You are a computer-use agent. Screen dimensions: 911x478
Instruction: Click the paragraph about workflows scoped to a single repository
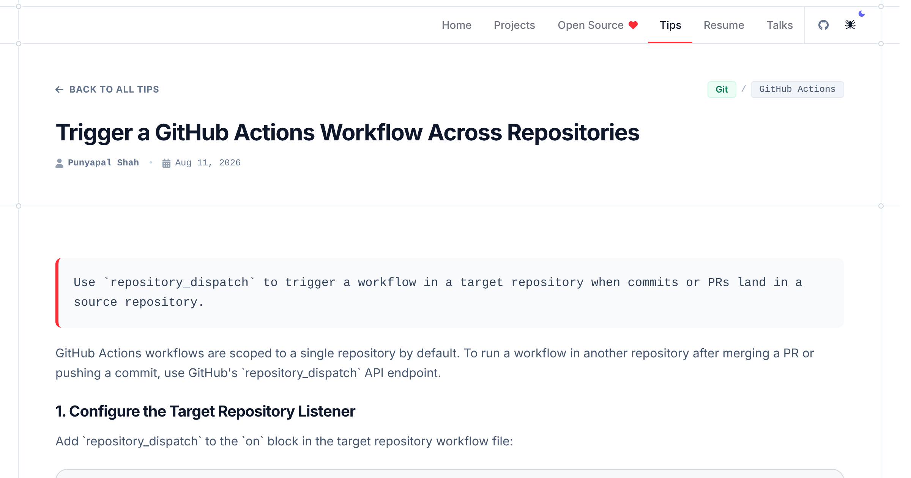(x=435, y=363)
